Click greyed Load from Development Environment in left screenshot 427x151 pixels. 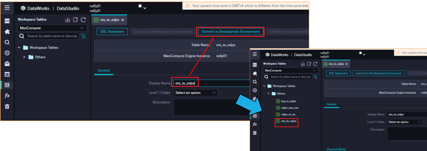tap(163, 32)
